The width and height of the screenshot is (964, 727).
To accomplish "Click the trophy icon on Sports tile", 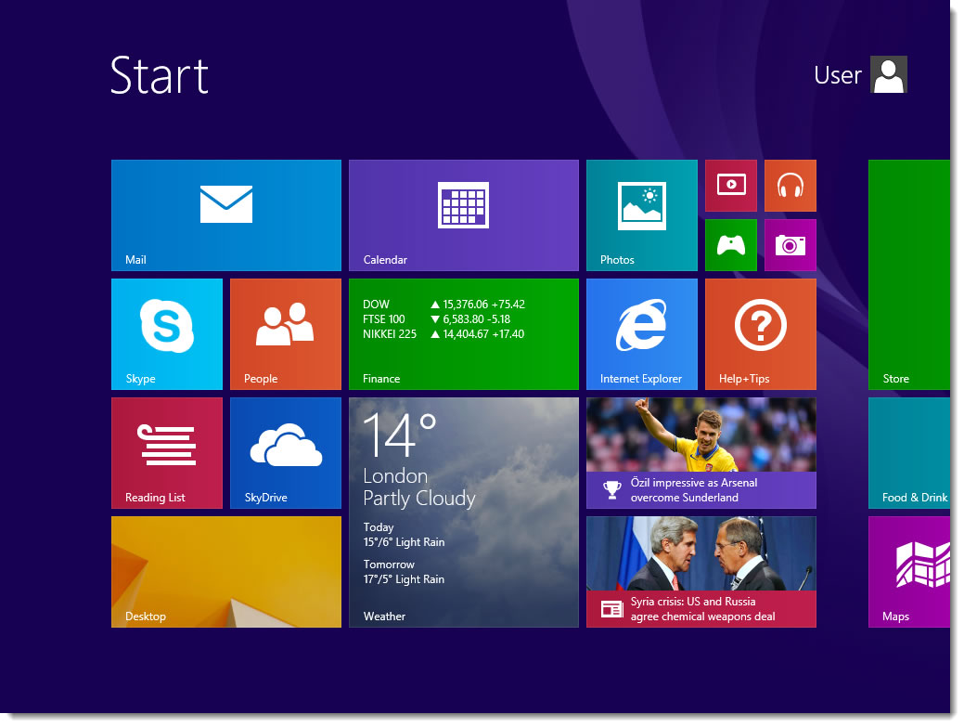I will click(x=611, y=489).
